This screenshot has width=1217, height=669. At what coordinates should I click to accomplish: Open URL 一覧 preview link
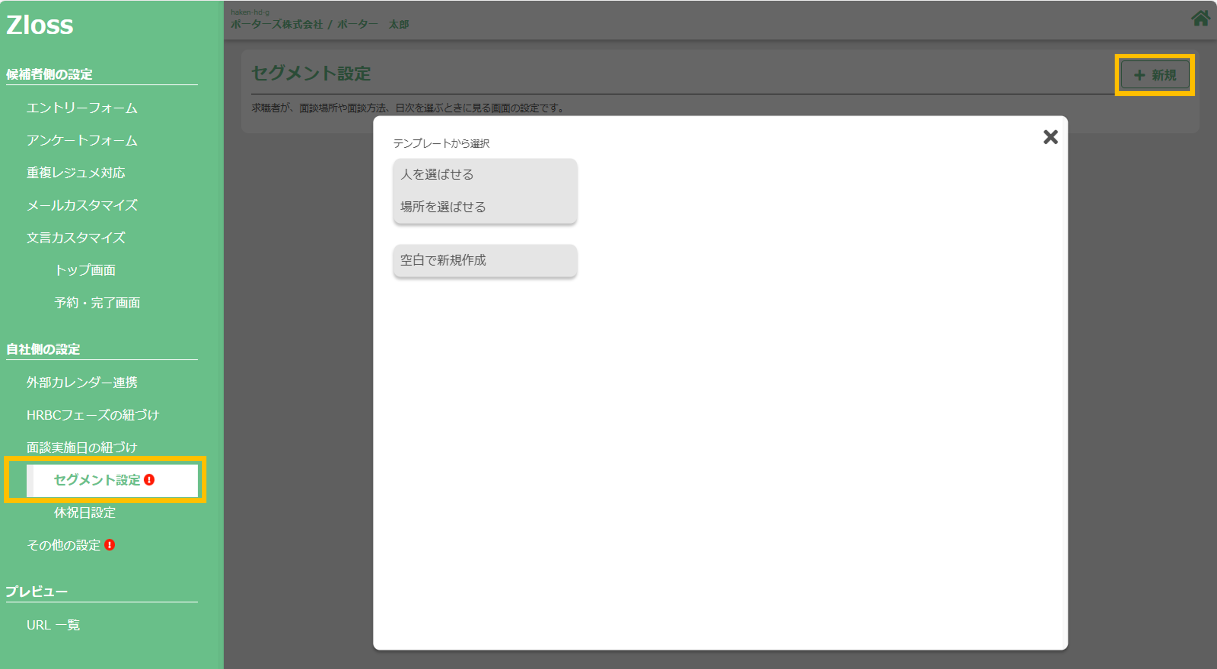(x=53, y=625)
